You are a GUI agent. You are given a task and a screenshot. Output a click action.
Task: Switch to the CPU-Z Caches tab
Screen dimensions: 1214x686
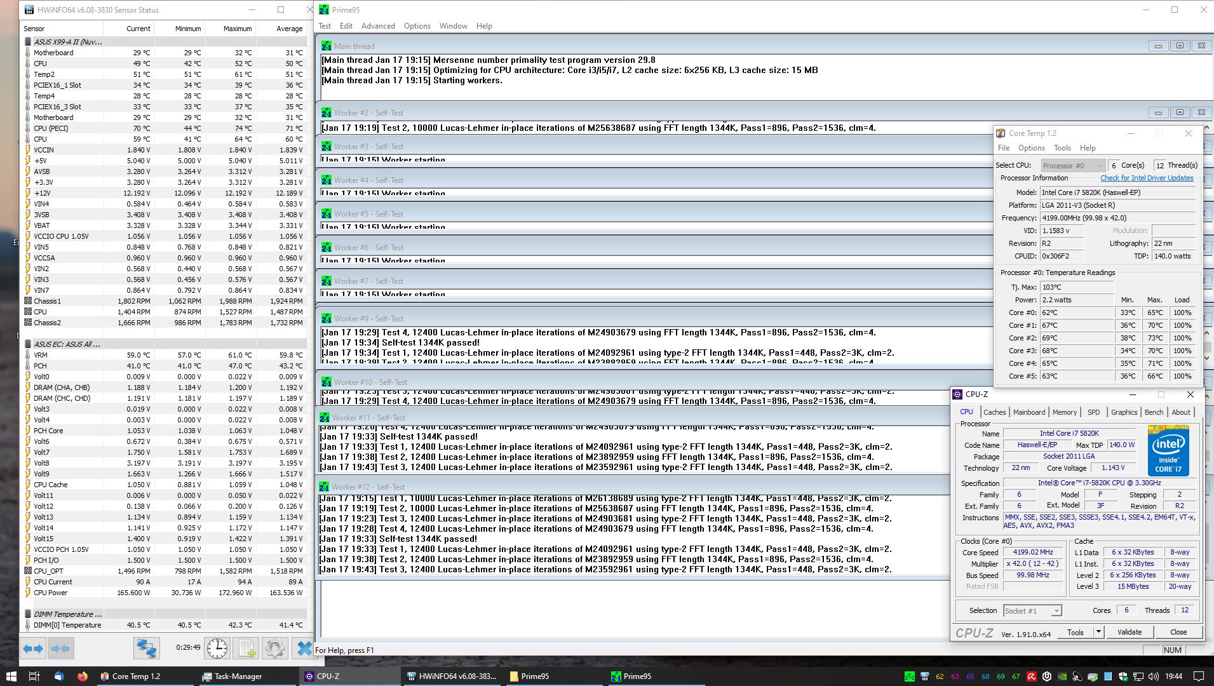[994, 412]
